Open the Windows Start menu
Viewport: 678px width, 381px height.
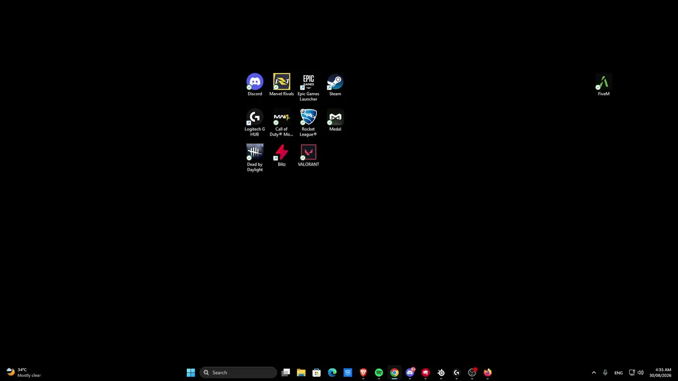[x=191, y=373]
